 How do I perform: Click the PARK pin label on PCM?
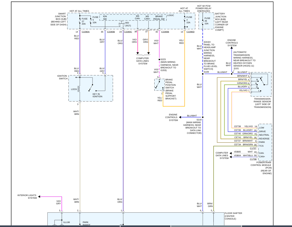click(262, 142)
